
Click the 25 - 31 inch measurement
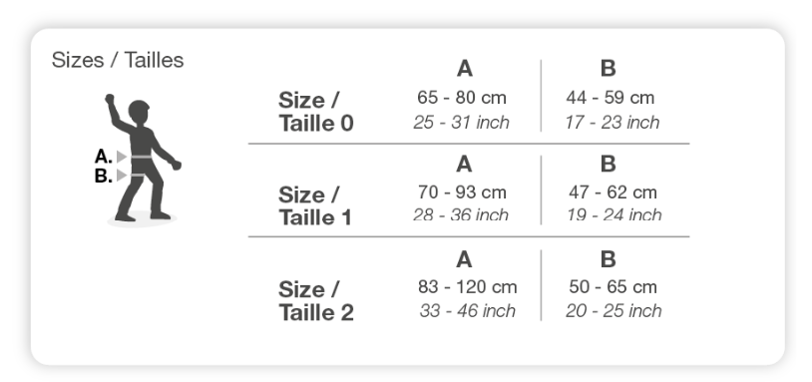click(x=461, y=122)
